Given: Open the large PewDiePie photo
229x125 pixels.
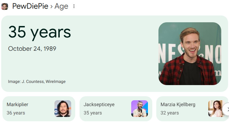Looking at the screenshot, I should pyautogui.click(x=190, y=54).
